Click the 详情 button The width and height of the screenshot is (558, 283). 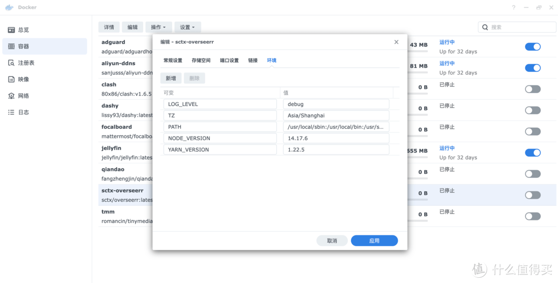pos(109,27)
